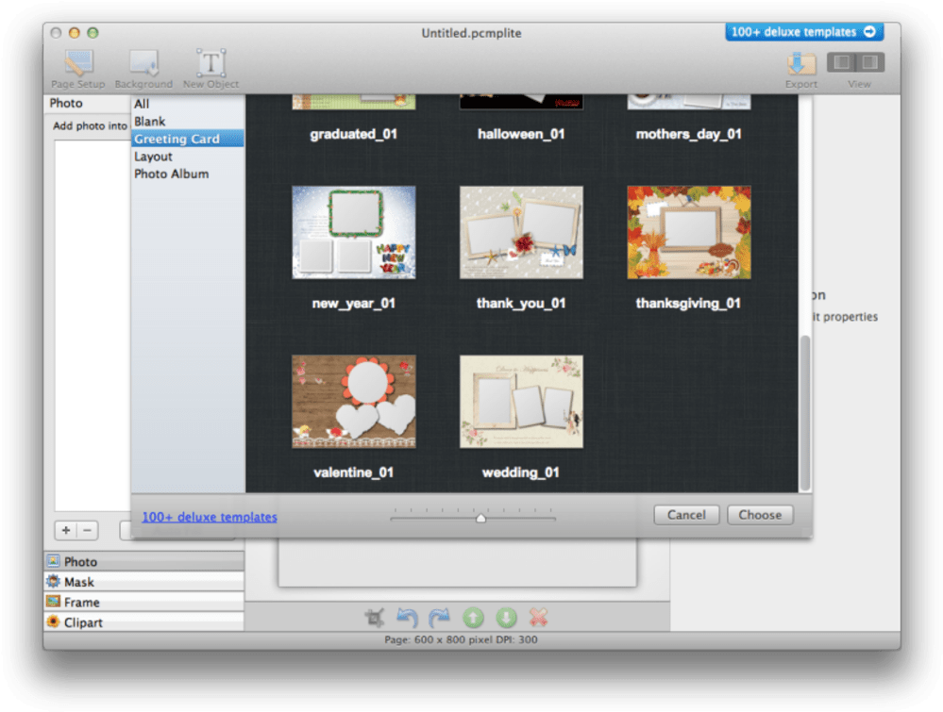Open the Clipart panel section
This screenshot has height=712, width=943.
click(144, 622)
